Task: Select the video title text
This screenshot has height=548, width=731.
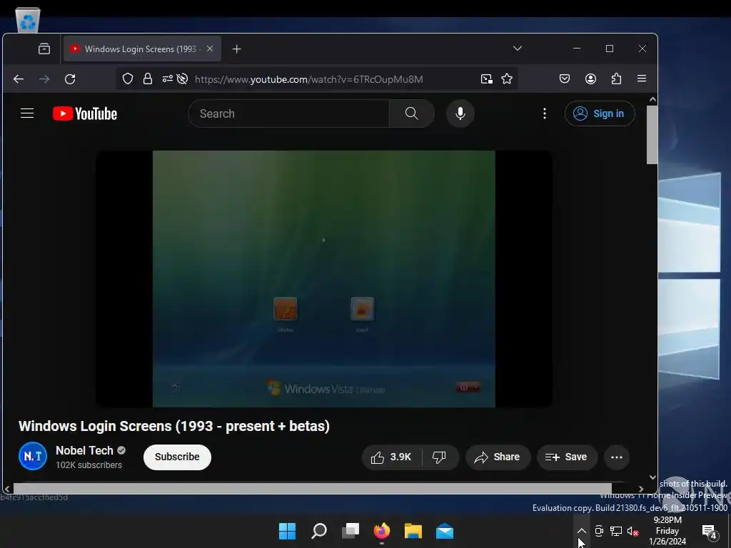Action: (174, 427)
